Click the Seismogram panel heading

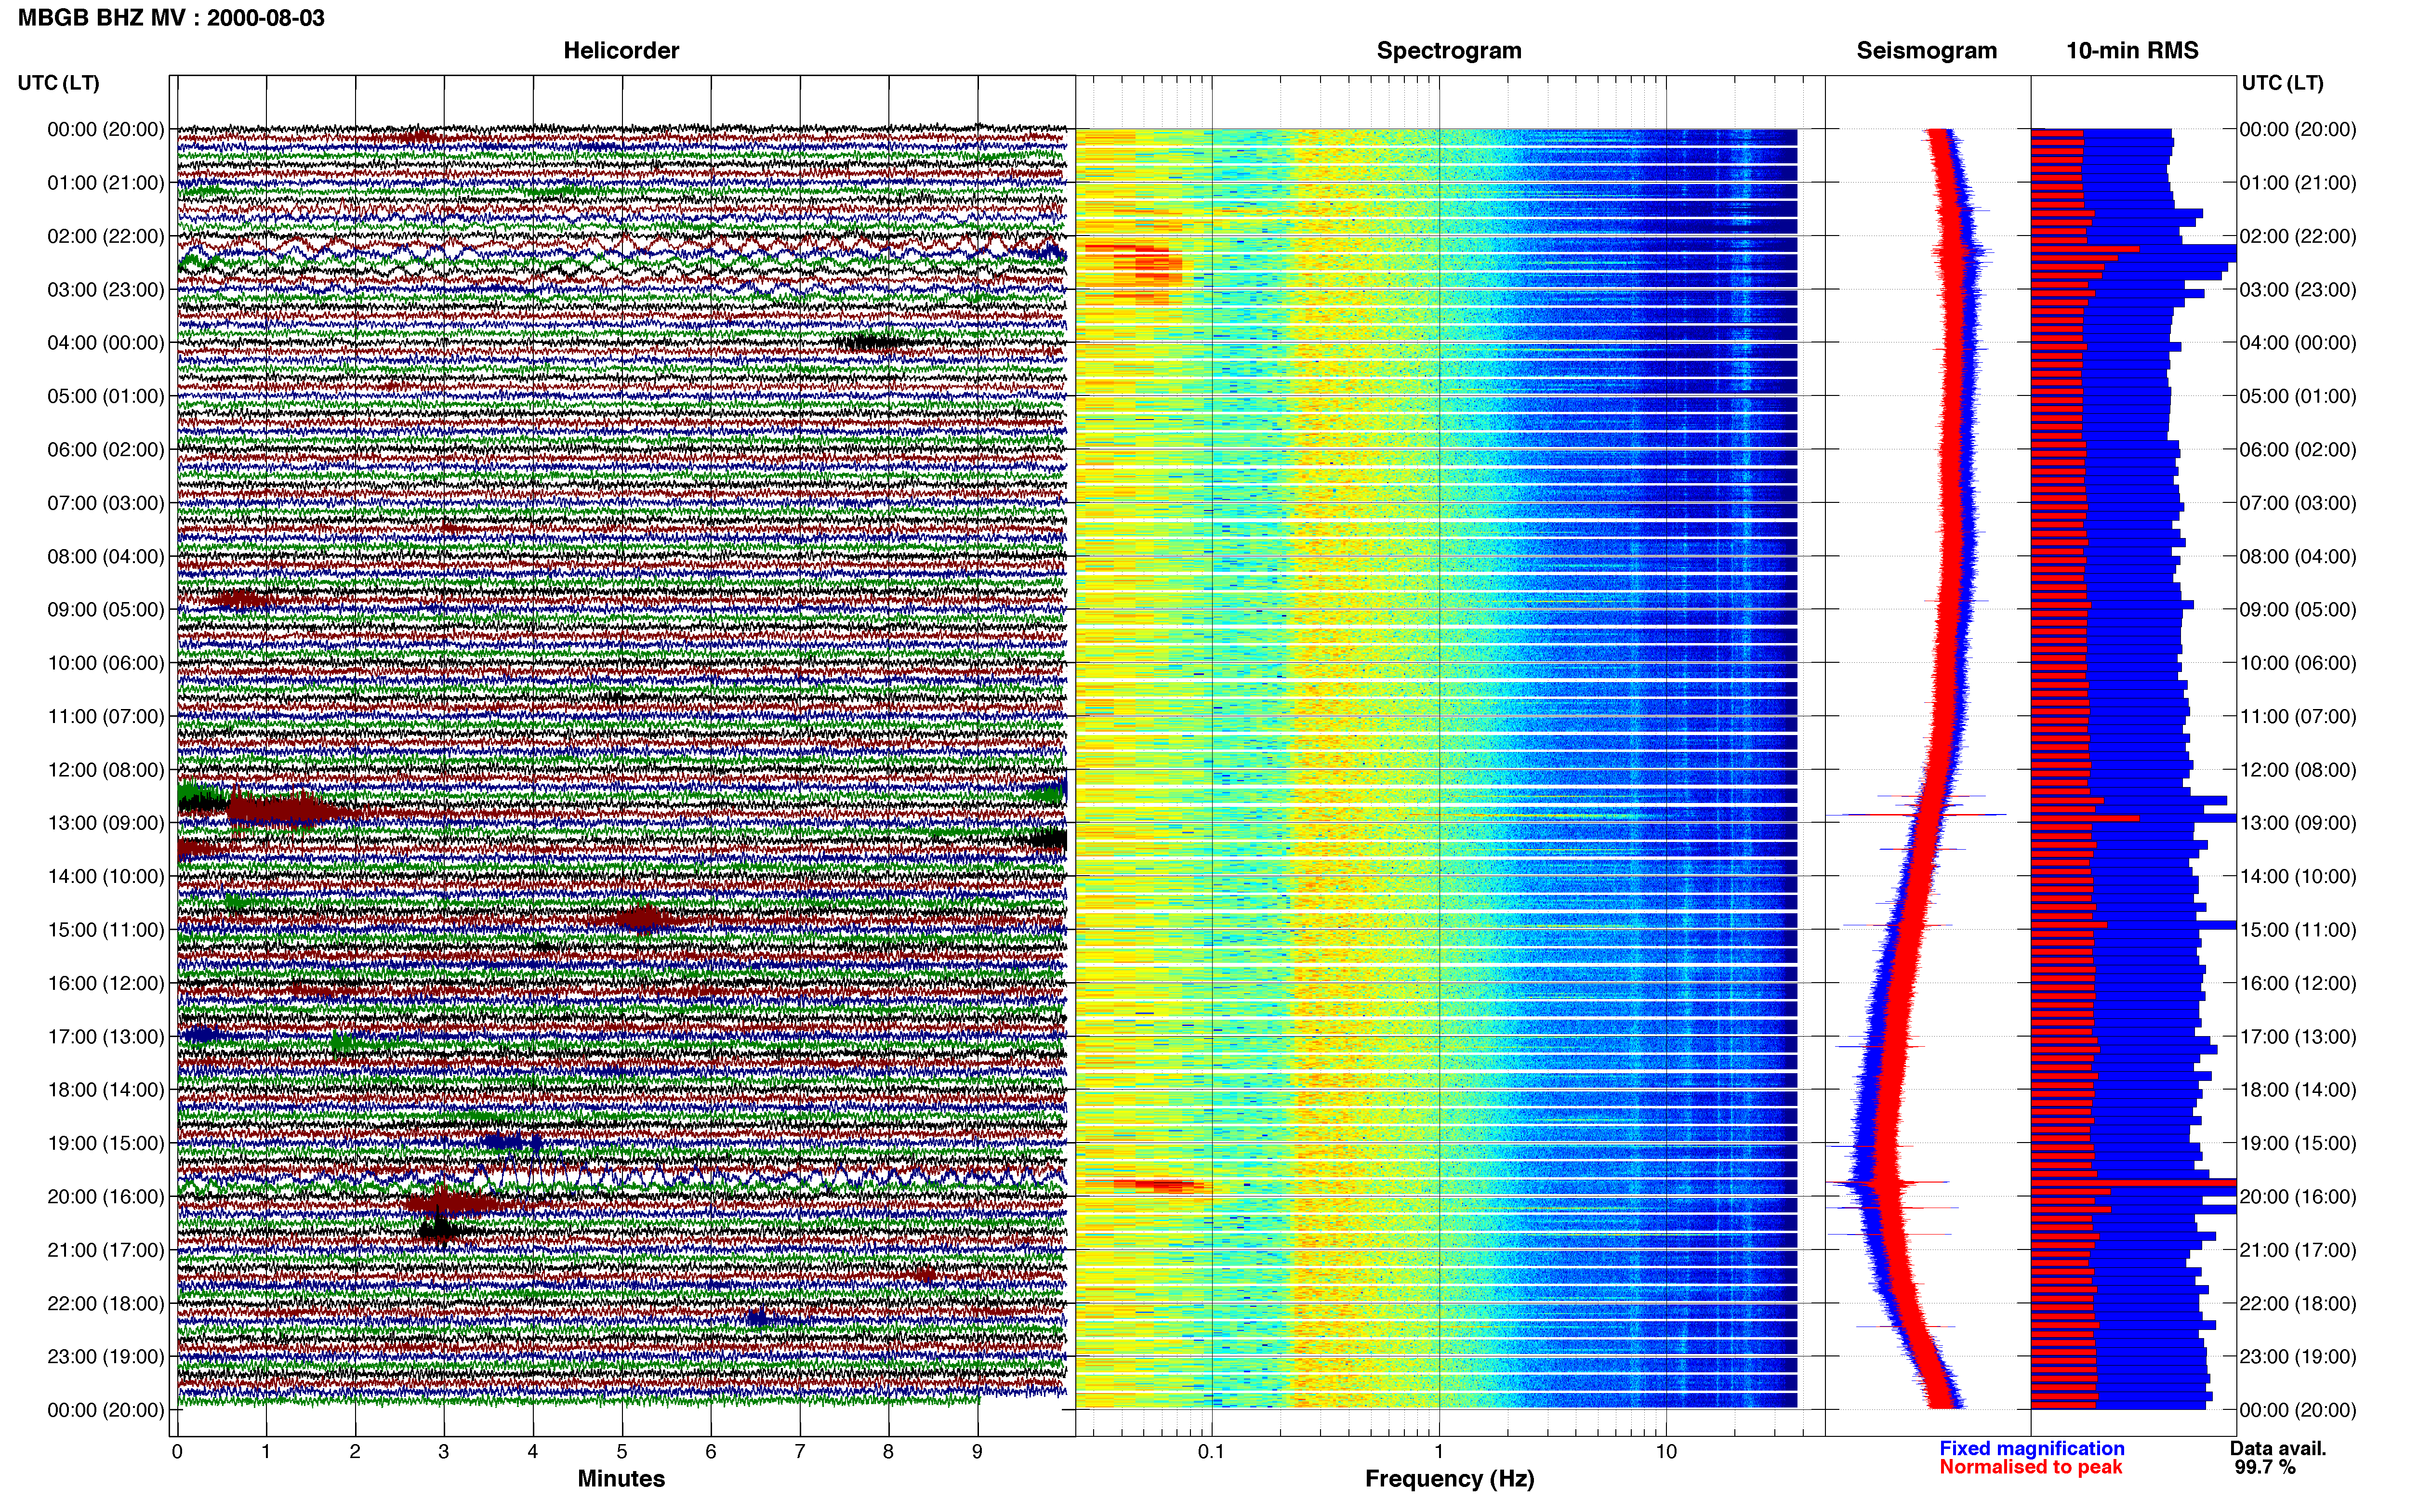(1926, 51)
